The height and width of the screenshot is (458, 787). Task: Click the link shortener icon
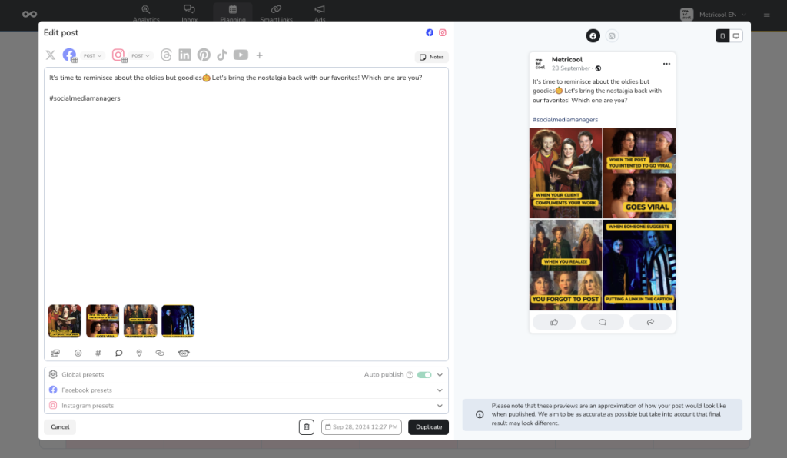tap(160, 353)
